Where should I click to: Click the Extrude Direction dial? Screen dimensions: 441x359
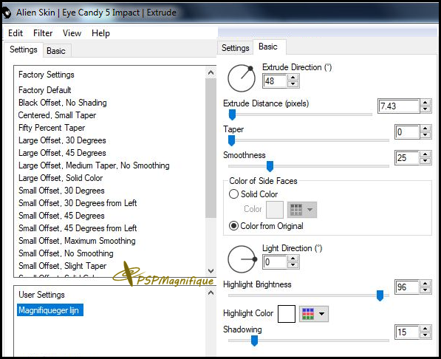point(242,78)
